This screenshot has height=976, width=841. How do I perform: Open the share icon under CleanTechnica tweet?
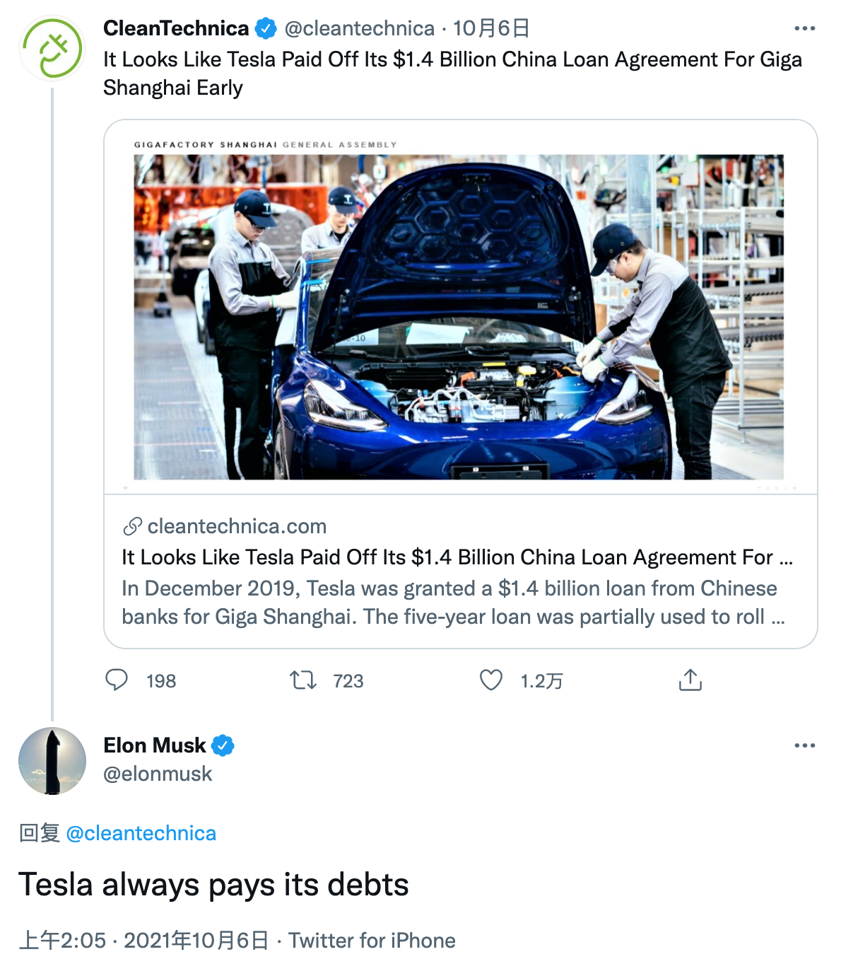(690, 680)
